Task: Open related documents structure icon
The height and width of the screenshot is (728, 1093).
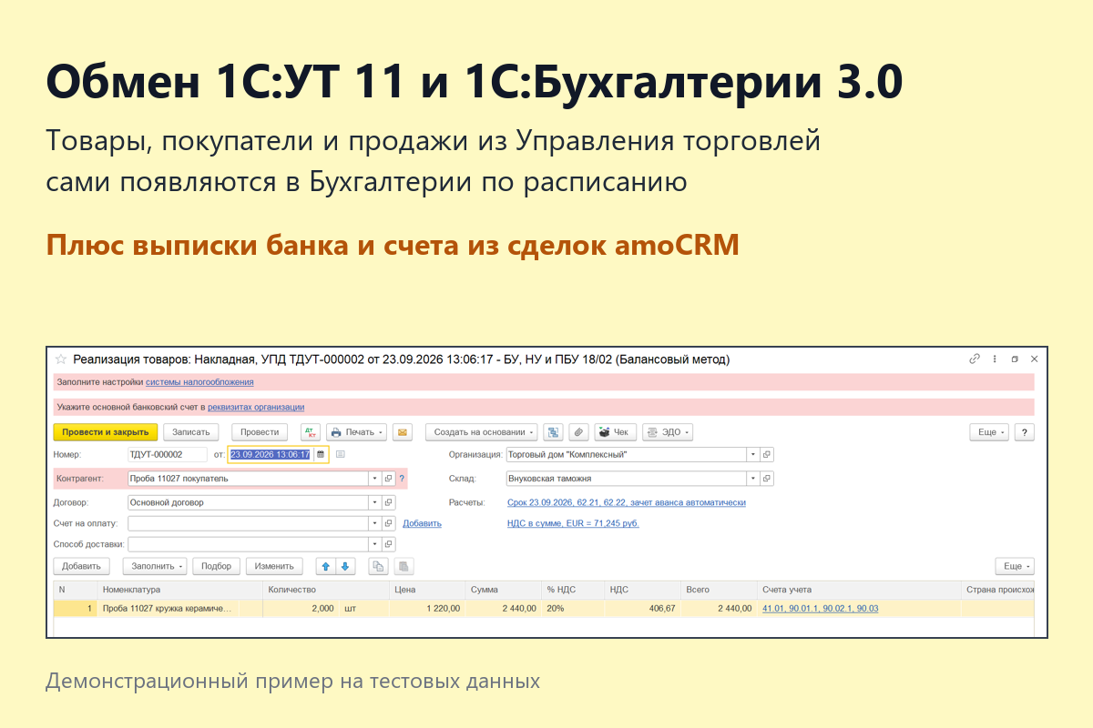Action: point(554,432)
